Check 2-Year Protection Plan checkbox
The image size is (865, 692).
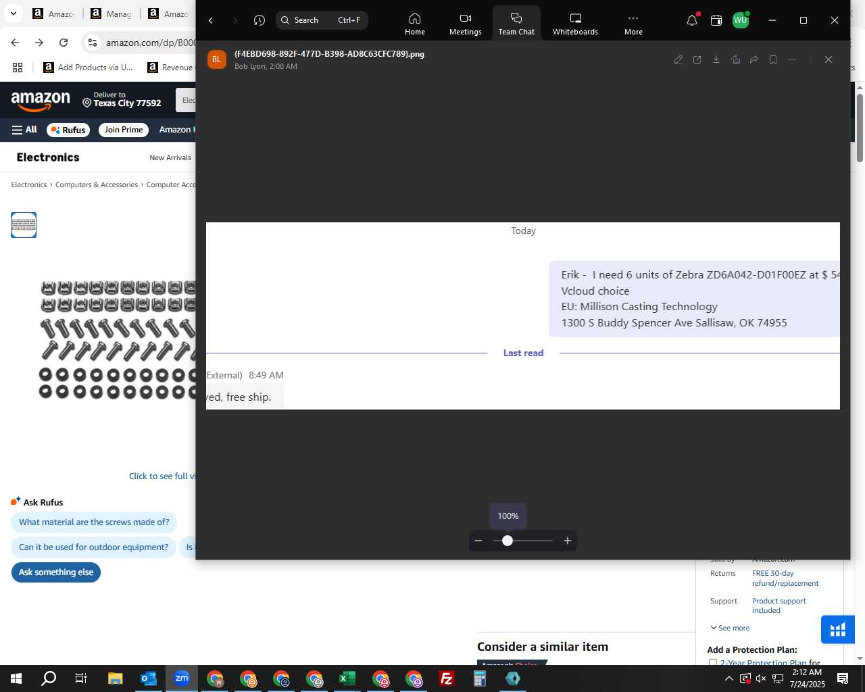coord(713,663)
